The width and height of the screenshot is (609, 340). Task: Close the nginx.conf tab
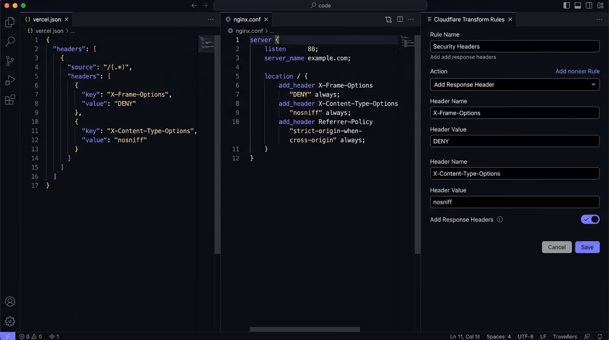266,19
